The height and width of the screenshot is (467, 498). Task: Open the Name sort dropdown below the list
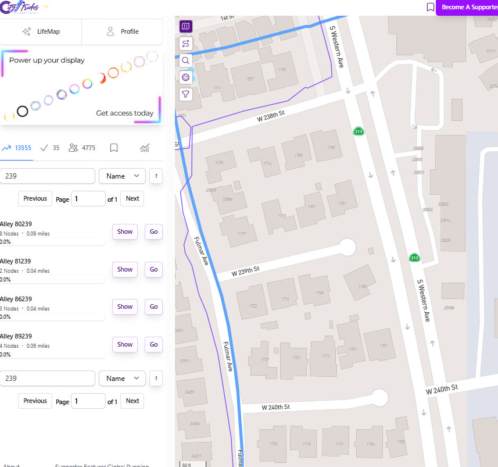[122, 379]
